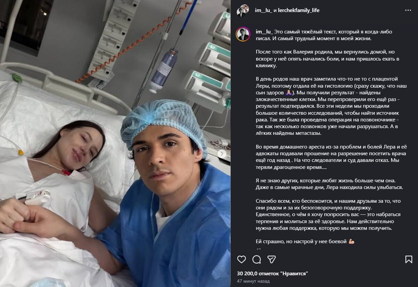Click the "47 минут назад" timestamp
This screenshot has width=418, height=287.
pyautogui.click(x=253, y=281)
